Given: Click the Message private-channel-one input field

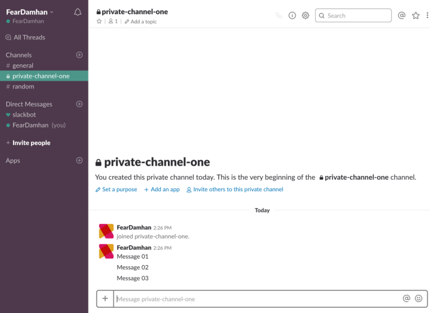Looking at the screenshot, I should pos(257,299).
